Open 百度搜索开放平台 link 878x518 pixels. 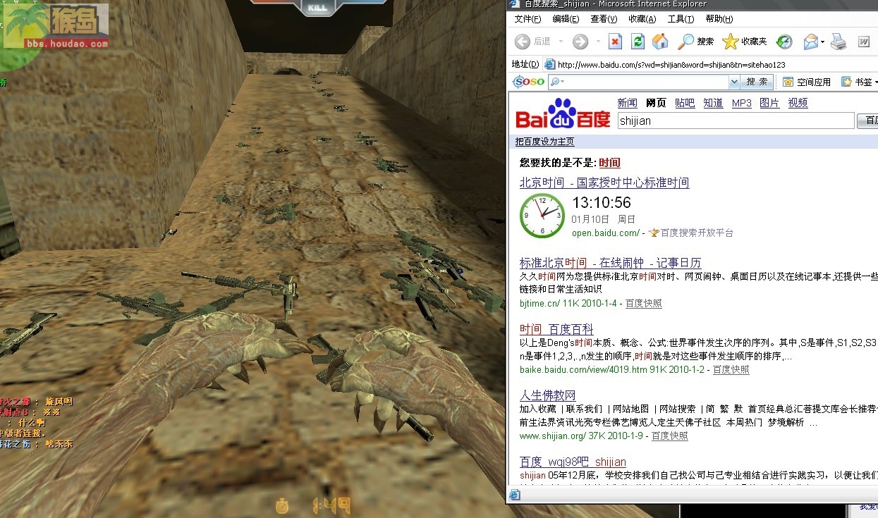(x=697, y=233)
